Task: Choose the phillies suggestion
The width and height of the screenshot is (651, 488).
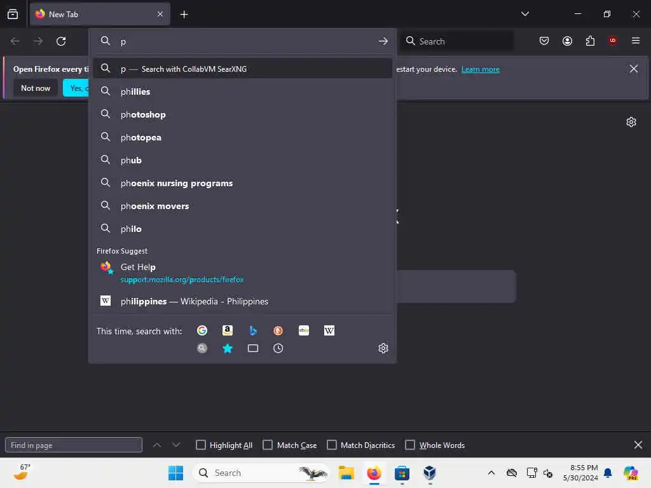Action: click(242, 91)
